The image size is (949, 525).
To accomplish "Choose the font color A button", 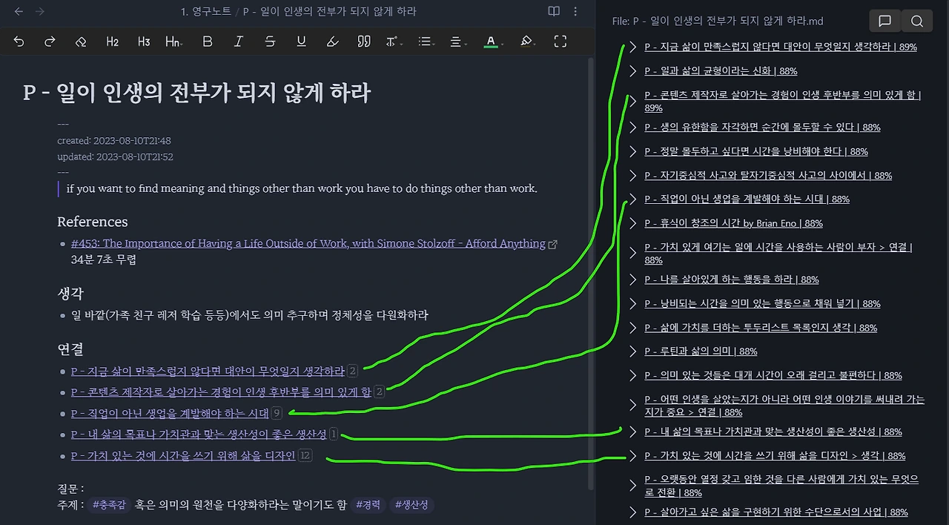I will pos(491,42).
